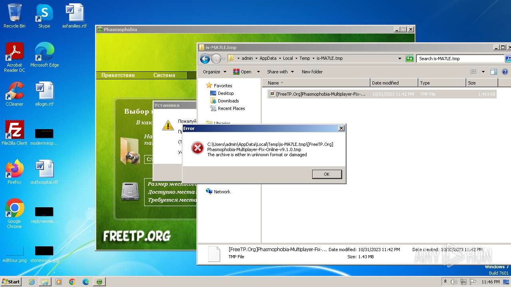
Task: Expand address bar history dropdown
Action: click(400, 59)
